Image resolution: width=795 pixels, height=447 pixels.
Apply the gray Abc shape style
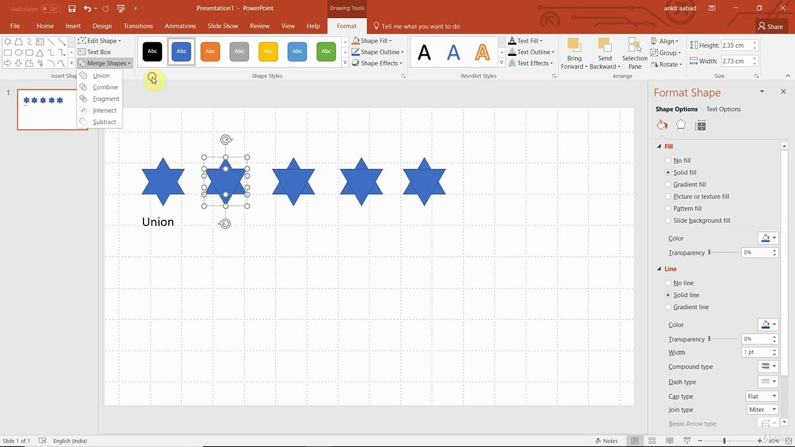(239, 52)
